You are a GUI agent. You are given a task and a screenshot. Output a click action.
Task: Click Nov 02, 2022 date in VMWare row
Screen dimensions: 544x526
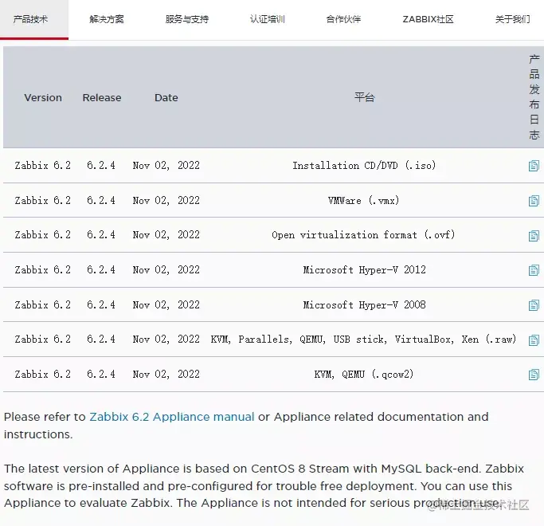coord(166,200)
